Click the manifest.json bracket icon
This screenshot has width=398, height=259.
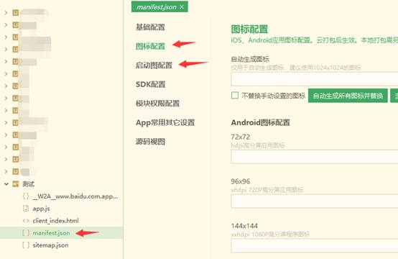[26, 233]
